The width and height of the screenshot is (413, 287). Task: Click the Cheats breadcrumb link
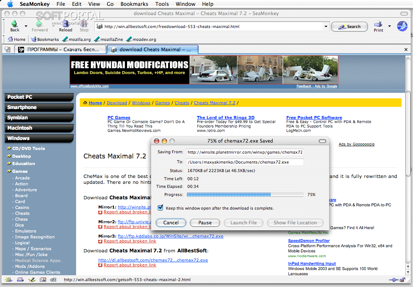coord(182,103)
